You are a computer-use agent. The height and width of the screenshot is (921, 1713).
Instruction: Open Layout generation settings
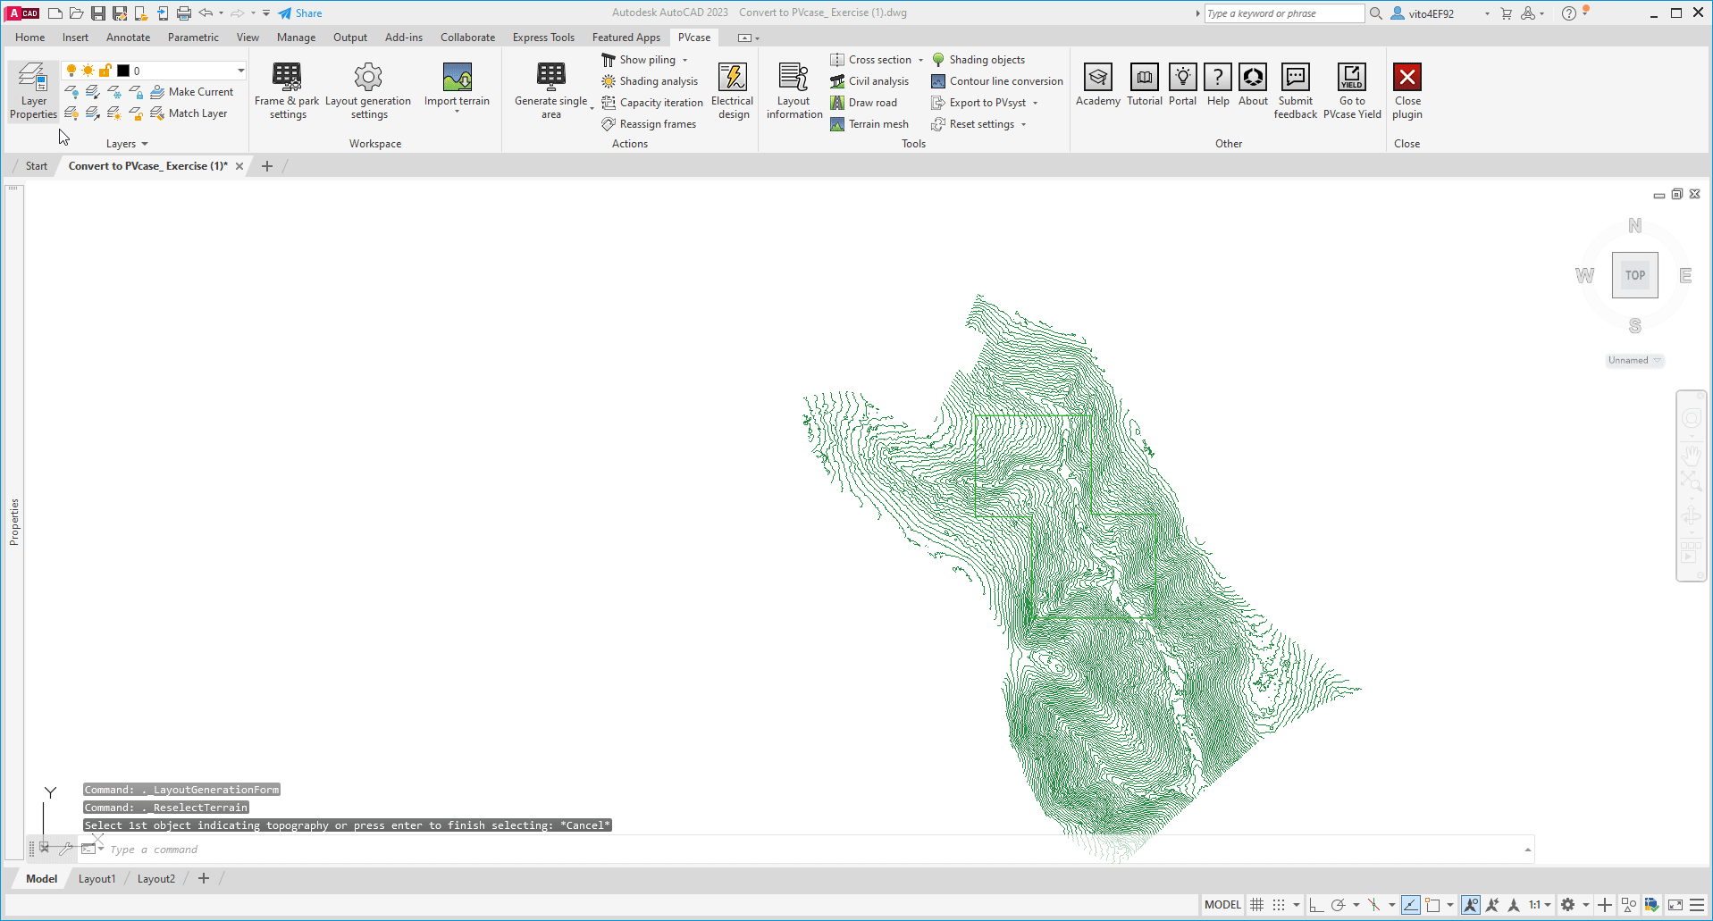point(368,91)
